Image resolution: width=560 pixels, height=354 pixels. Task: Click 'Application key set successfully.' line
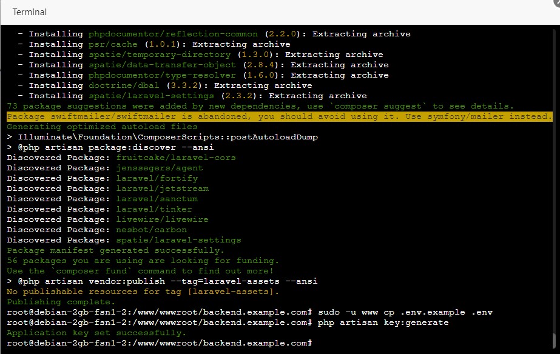[x=96, y=333]
